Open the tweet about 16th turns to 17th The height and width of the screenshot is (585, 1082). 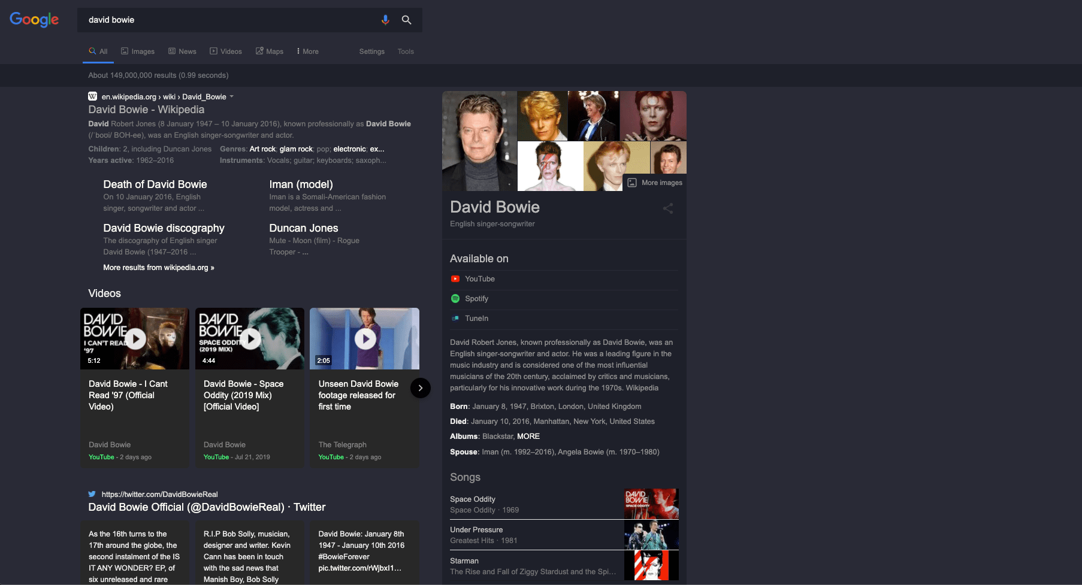pos(135,553)
